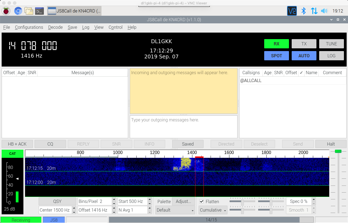This screenshot has height=223, width=348.
Task: Click the 19:12 system clock
Action: [338, 11]
